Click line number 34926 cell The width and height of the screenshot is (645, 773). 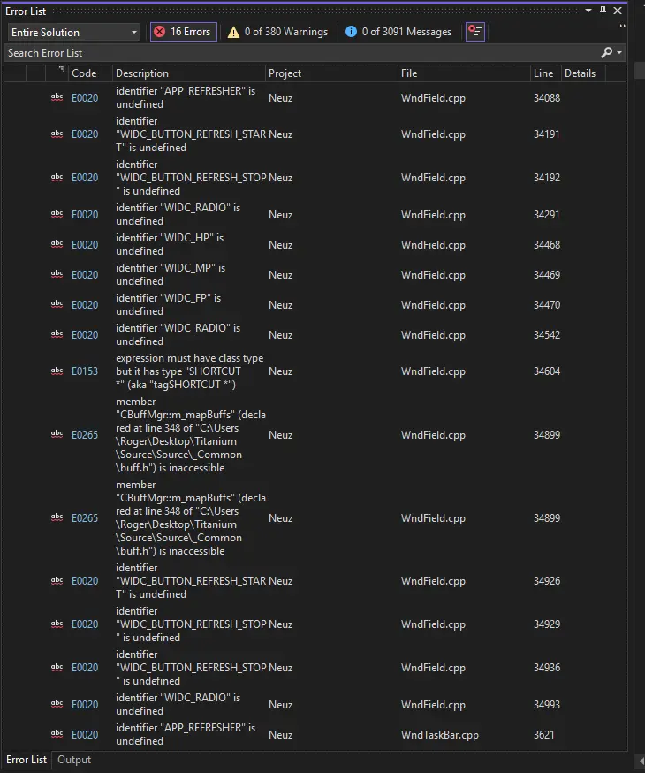547,581
